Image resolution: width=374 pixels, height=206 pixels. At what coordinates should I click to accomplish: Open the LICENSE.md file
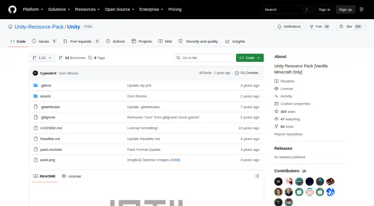[x=51, y=128]
